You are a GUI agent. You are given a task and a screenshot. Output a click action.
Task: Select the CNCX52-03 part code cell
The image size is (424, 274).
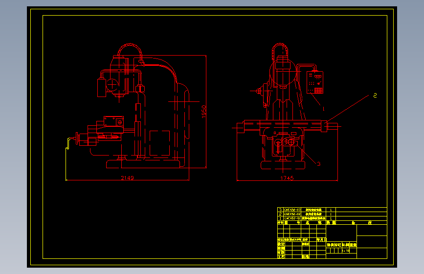pos(292,210)
